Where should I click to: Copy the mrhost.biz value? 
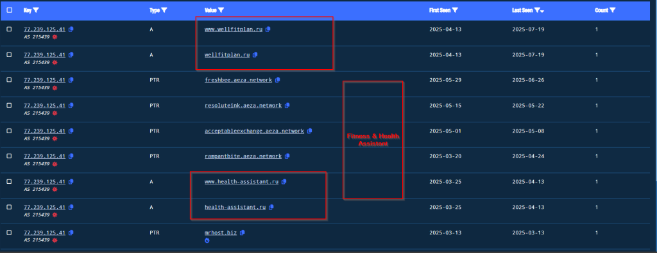242,233
